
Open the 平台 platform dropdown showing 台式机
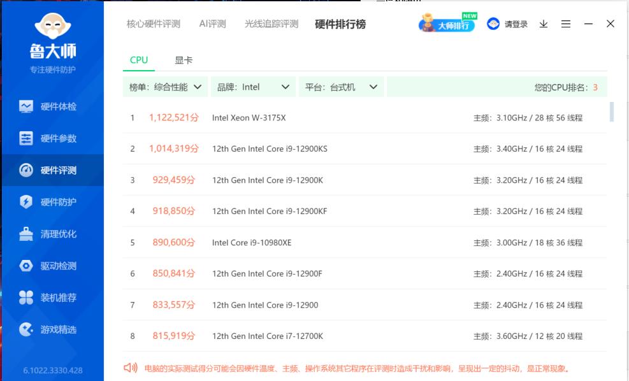point(340,86)
